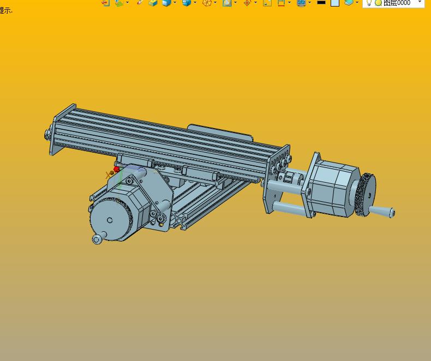
Task: Click the handwheel on the right stepper motor
Action: click(366, 195)
